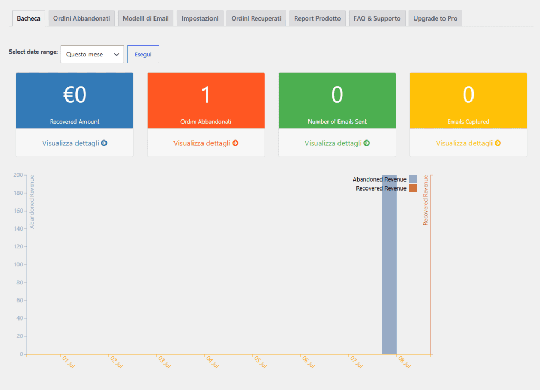Screen dimensions: 540x390
Task: Click the yellow Emails Captured card
Action: pyautogui.click(x=468, y=101)
